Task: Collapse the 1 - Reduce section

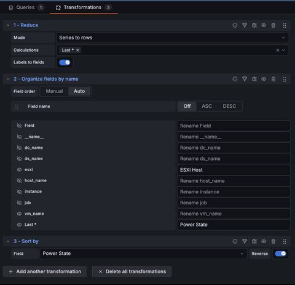Action: 8,25
